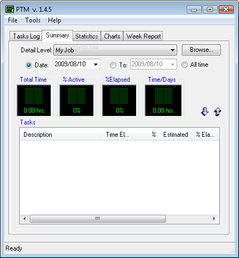The width and height of the screenshot is (239, 258).
Task: Open the Help menu
Action: point(54,20)
